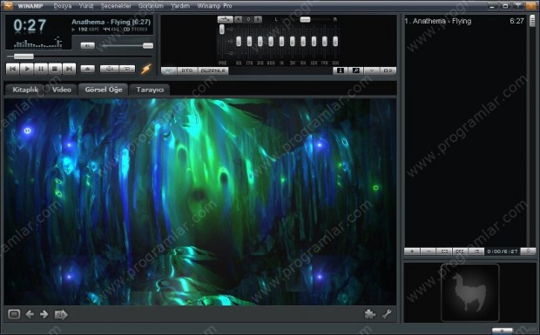Select the Görsel Öğe tab
The image size is (540, 335).
tap(104, 90)
